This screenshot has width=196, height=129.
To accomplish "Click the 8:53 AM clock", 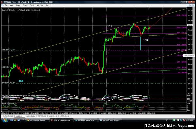I will tap(189, 120).
